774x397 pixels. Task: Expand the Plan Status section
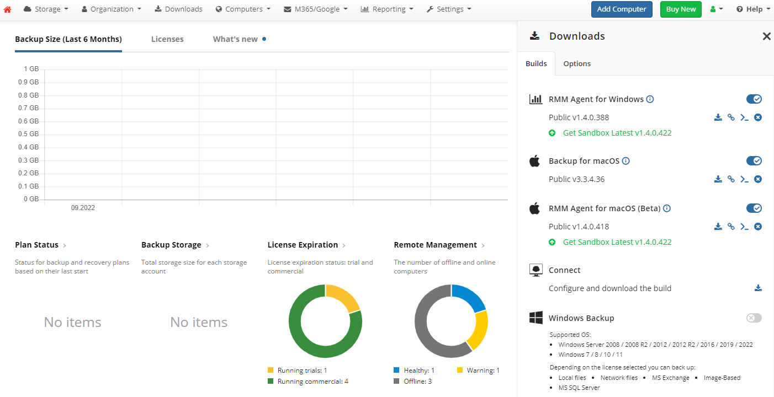40,245
